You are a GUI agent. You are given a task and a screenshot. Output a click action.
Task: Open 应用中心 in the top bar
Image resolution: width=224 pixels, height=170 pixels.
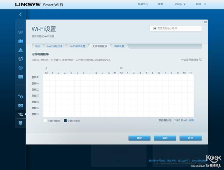point(143,4)
